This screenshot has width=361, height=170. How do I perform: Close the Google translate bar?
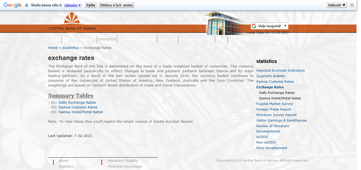[x=352, y=5]
